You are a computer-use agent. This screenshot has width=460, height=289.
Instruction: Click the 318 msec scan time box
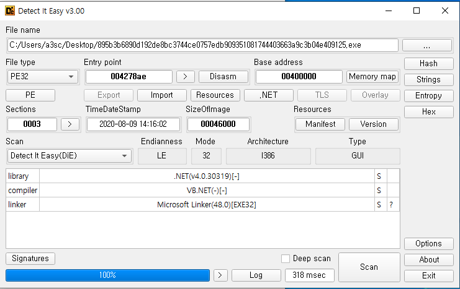pyautogui.click(x=310, y=275)
